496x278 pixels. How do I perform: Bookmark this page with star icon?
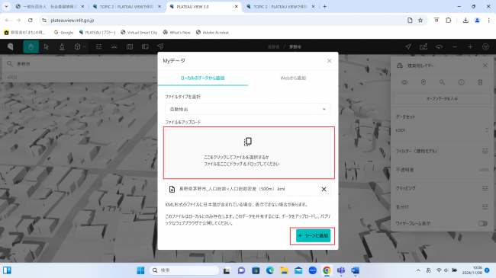click(420, 21)
